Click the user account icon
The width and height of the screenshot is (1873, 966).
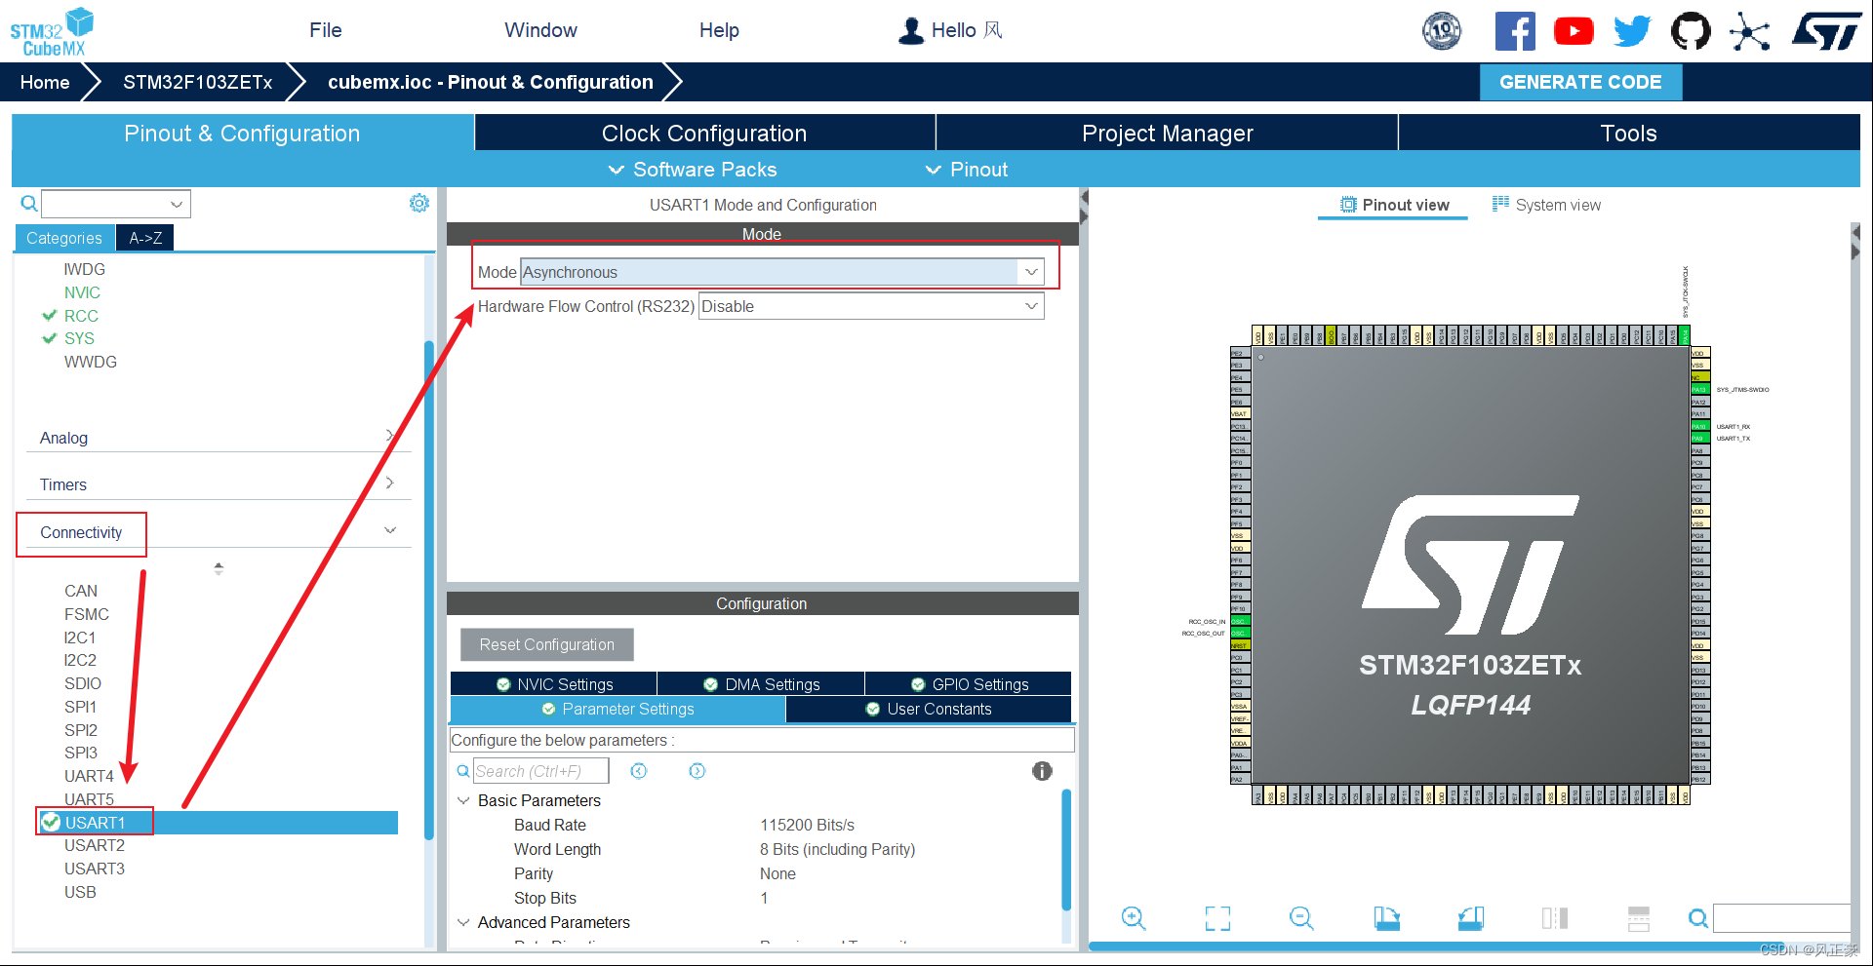click(911, 31)
